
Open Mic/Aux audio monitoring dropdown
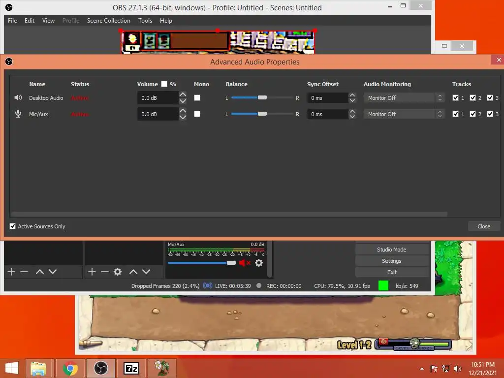(404, 114)
